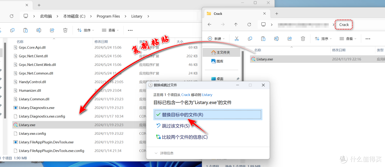Click Program Files breadcrumb

pyautogui.click(x=108, y=16)
